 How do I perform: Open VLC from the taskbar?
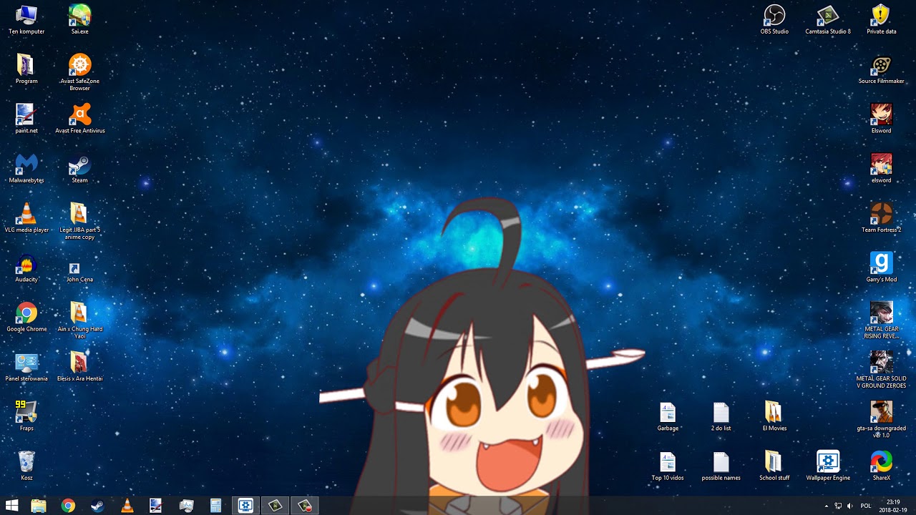pyautogui.click(x=127, y=506)
